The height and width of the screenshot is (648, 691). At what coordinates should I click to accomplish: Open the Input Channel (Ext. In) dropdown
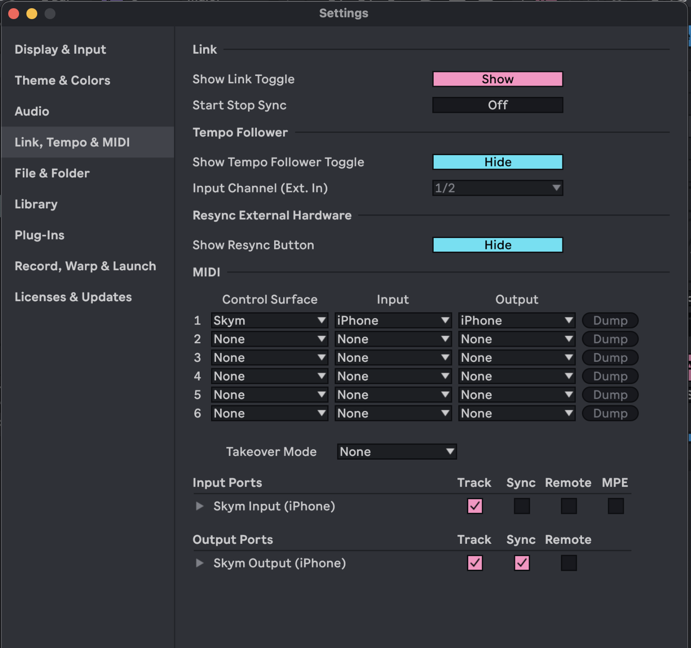click(x=497, y=188)
